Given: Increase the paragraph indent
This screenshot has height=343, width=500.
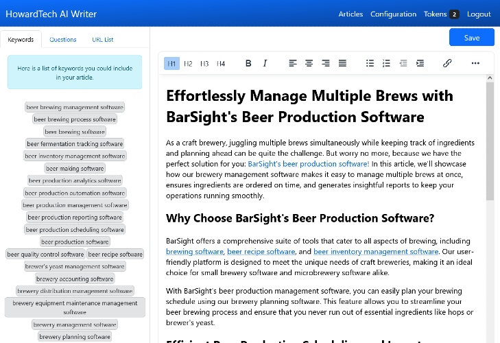Looking at the screenshot, I should pos(420,63).
